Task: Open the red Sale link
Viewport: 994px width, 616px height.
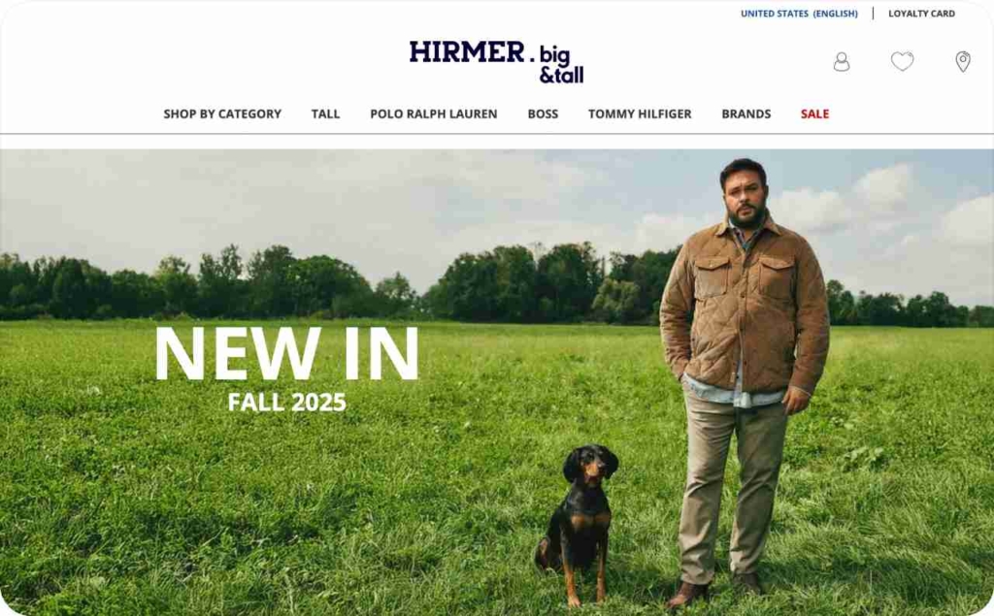Action: (x=814, y=114)
